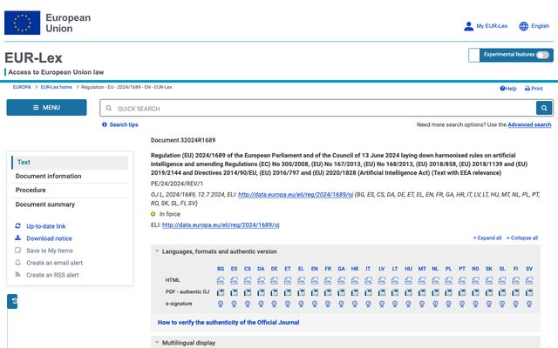
Task: Select the Text tab in sidebar
Action: (x=70, y=163)
